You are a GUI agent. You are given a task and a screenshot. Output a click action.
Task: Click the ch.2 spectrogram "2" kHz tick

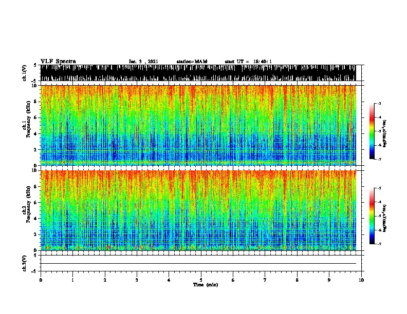coord(36,234)
